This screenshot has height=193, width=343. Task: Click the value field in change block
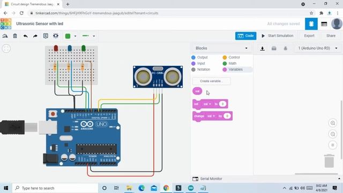[227, 116]
